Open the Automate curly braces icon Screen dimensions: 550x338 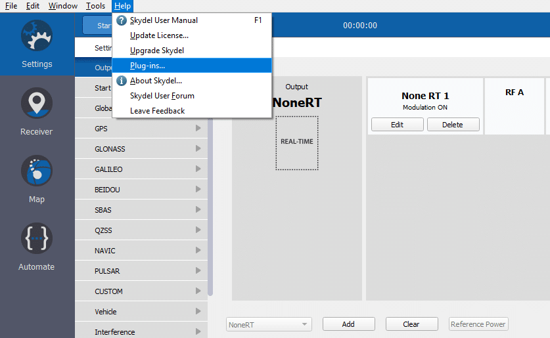[37, 238]
